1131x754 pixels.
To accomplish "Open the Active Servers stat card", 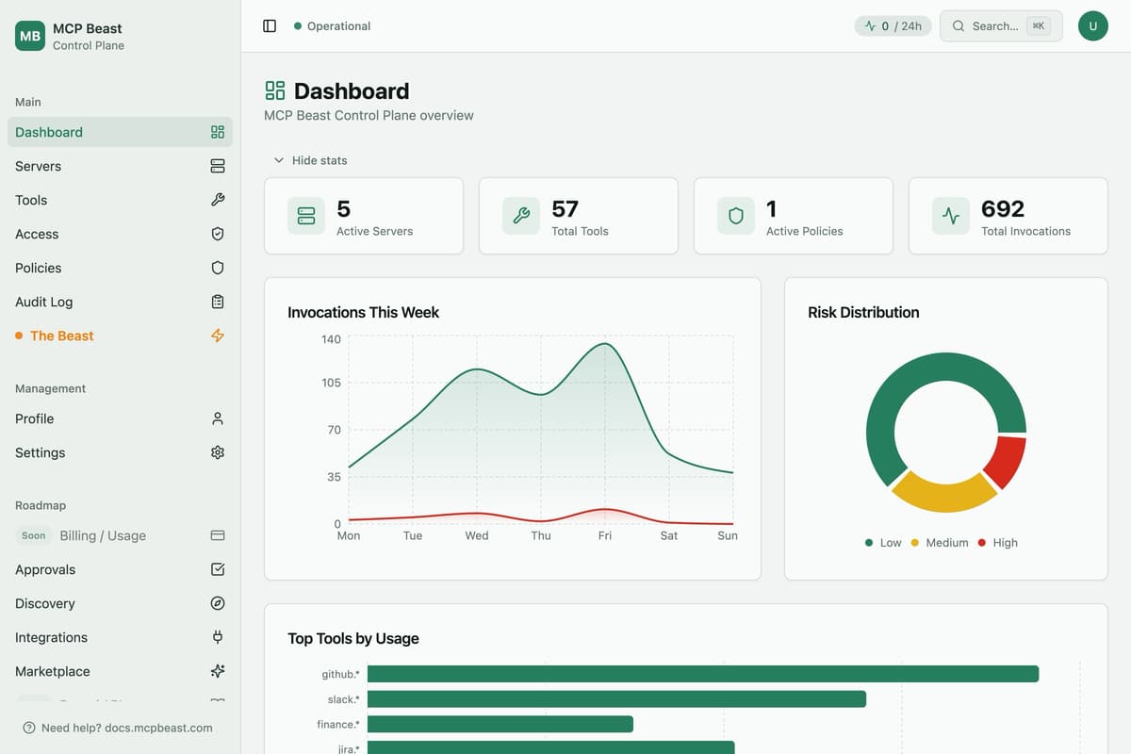I will [x=364, y=216].
